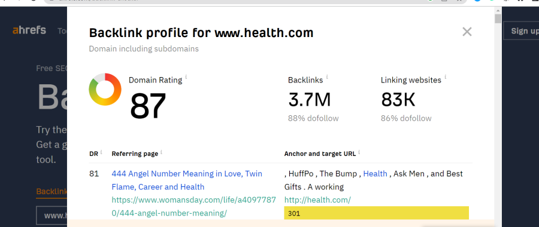
Task: Show info tooltip next to Referring page
Action: pyautogui.click(x=161, y=152)
